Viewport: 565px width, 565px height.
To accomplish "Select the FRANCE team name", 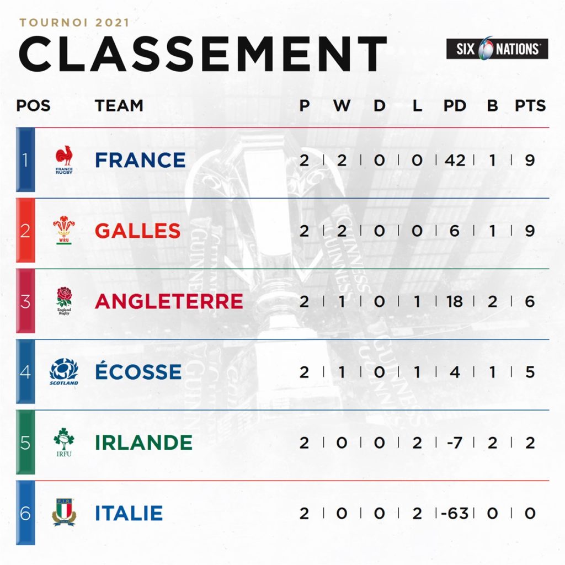I will coord(140,160).
